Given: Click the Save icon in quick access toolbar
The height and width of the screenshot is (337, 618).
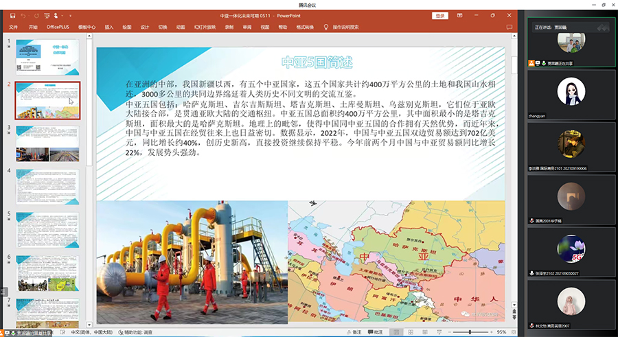Looking at the screenshot, I should tap(12, 15).
